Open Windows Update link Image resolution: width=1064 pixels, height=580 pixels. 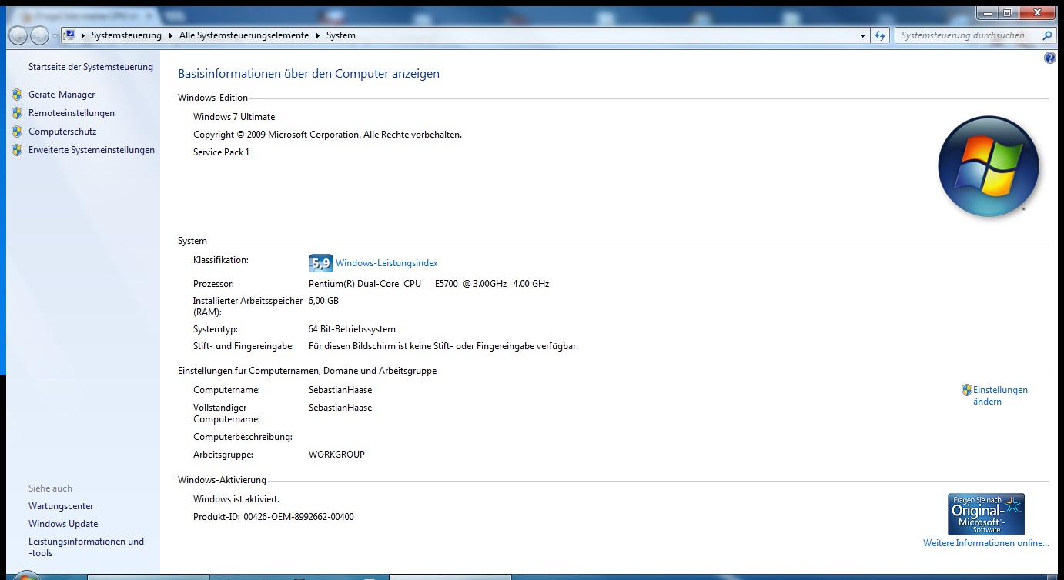(x=63, y=524)
